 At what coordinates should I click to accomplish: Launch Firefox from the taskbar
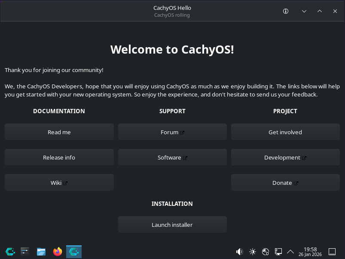[58, 252]
